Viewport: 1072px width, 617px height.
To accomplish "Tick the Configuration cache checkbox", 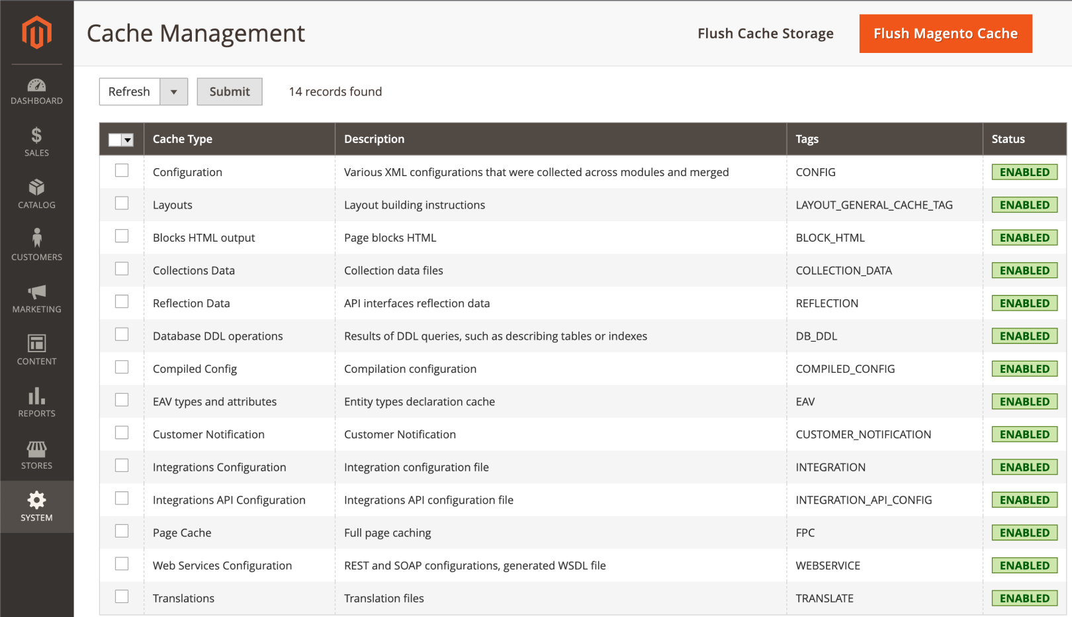I will (122, 171).
